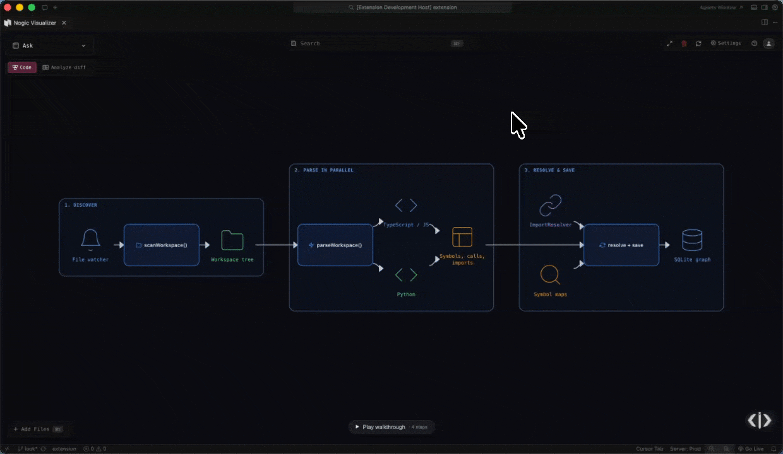The height and width of the screenshot is (454, 783).
Task: Open the Agents Window link
Action: (x=721, y=8)
